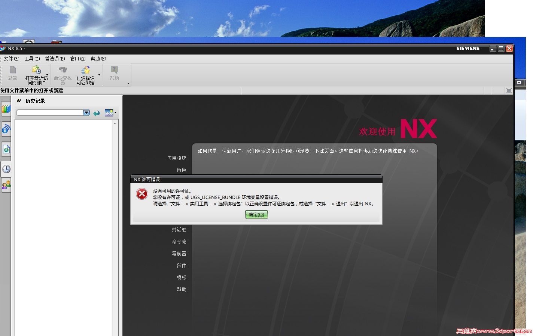Image resolution: width=539 pixels, height=336 pixels.
Task: Click the picture view icon in History panel
Action: pos(109,113)
